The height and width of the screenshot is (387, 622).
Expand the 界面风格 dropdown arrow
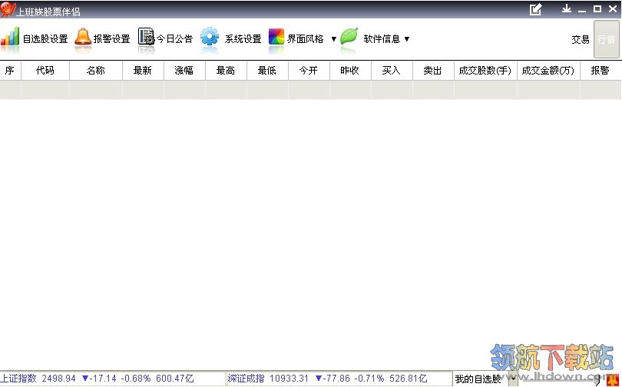[x=333, y=39]
